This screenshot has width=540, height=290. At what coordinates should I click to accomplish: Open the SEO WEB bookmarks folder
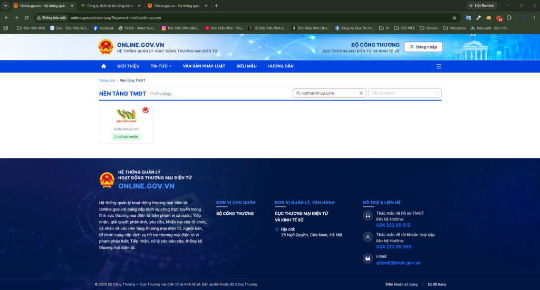(x=404, y=28)
